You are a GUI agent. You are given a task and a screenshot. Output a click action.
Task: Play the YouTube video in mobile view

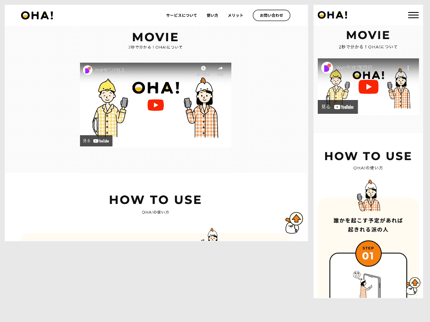(x=368, y=87)
